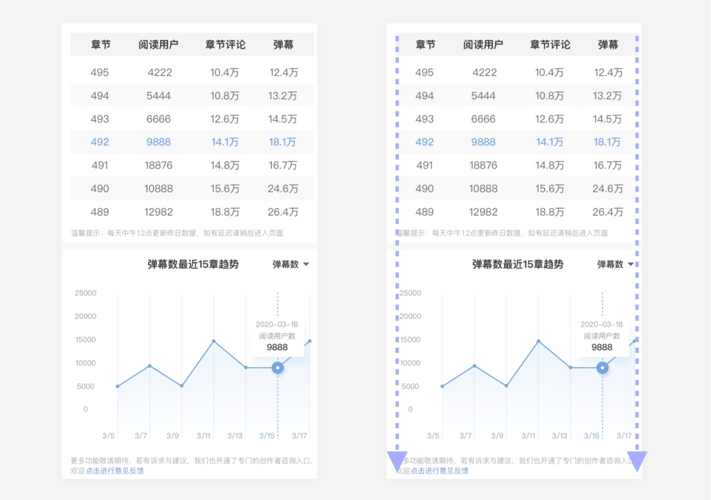
Task: Click the 3/9 data point in right chart
Action: 506,385
